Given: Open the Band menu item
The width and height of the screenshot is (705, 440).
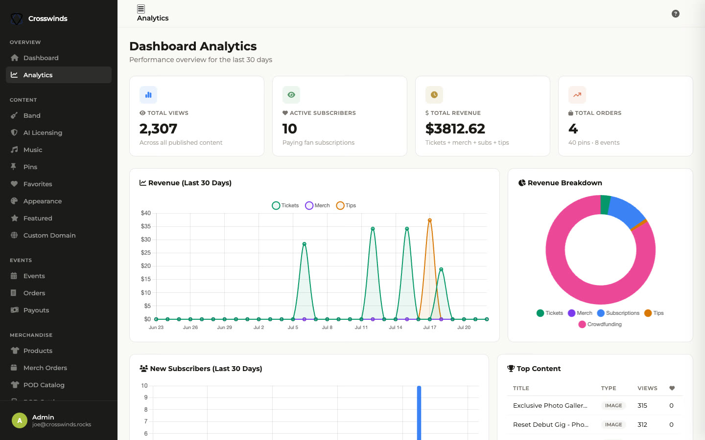Looking at the screenshot, I should (x=59, y=115).
